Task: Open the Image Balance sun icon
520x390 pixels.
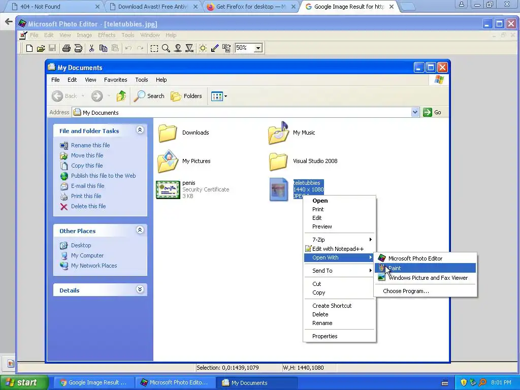Action: pos(203,48)
